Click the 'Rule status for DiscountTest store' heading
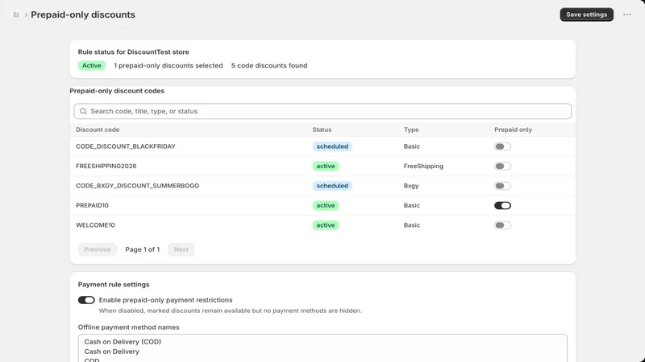 [133, 52]
